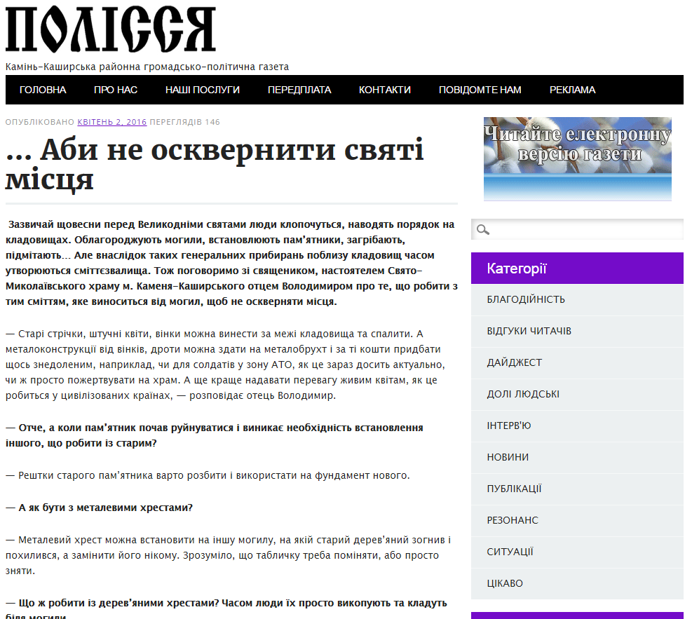This screenshot has width=685, height=619.
Task: Click the Полісся newspaper logo
Action: pyautogui.click(x=111, y=29)
